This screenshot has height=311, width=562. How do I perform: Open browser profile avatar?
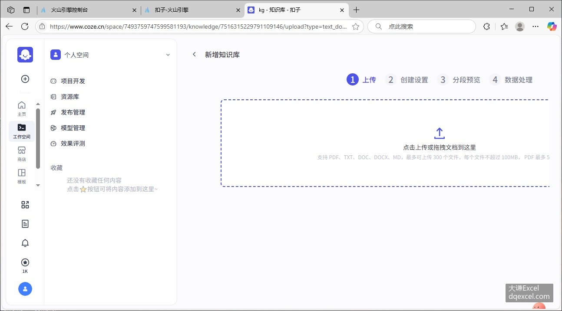pos(520,26)
